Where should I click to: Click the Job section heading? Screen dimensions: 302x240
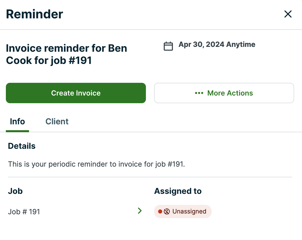[x=15, y=191]
